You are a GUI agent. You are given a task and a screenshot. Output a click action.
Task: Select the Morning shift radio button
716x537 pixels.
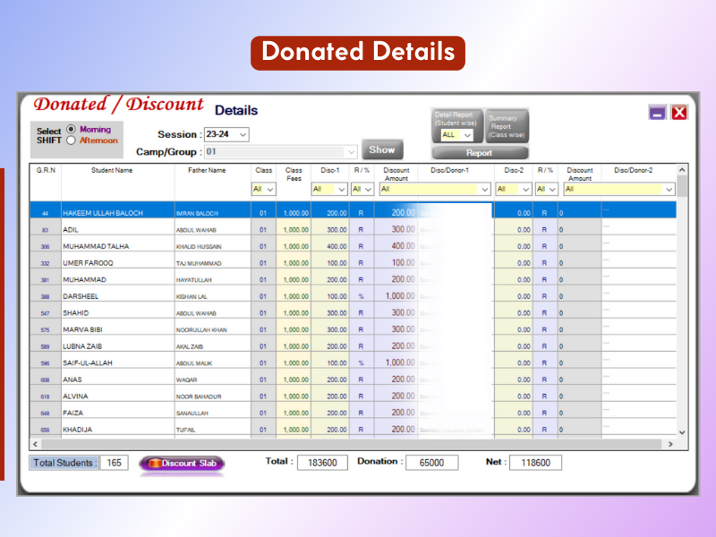pos(72,130)
